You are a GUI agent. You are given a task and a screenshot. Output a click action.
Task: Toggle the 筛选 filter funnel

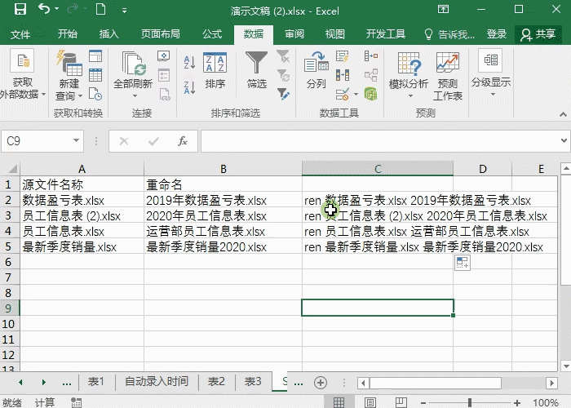tap(257, 70)
